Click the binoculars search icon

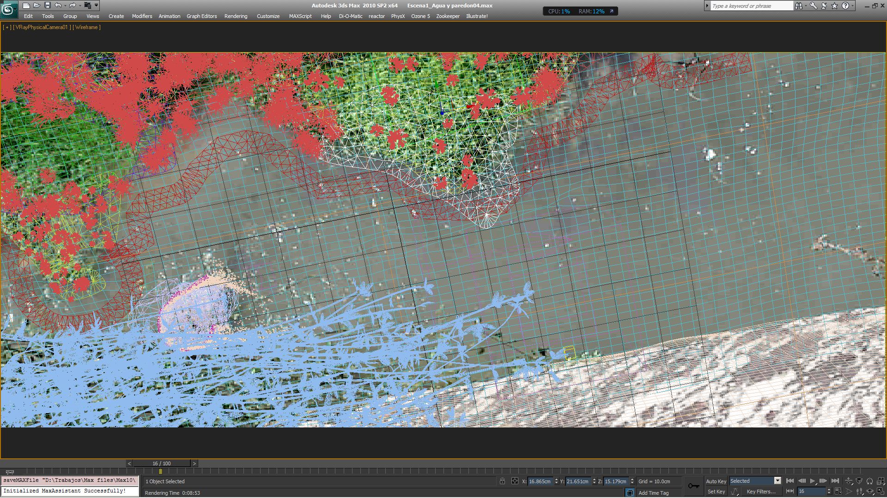click(798, 6)
